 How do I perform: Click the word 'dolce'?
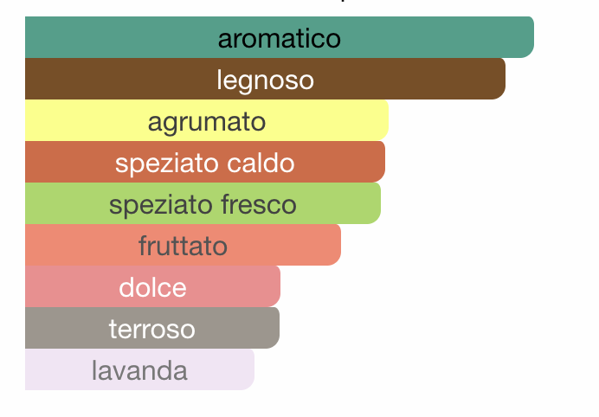click(x=153, y=287)
